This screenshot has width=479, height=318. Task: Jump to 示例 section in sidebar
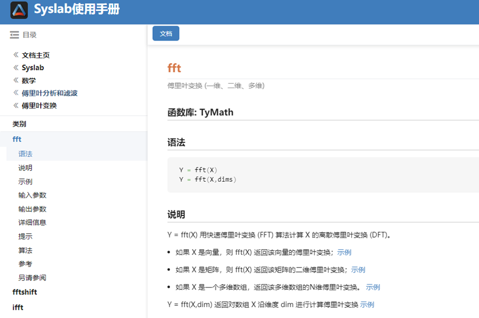[x=25, y=182]
